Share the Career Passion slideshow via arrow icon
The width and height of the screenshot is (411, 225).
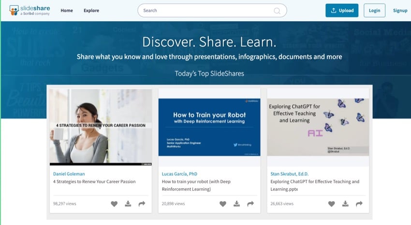point(142,204)
